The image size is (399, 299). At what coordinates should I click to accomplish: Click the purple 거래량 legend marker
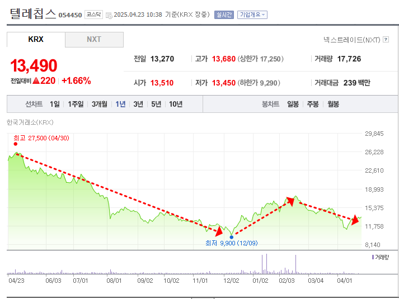(373, 257)
